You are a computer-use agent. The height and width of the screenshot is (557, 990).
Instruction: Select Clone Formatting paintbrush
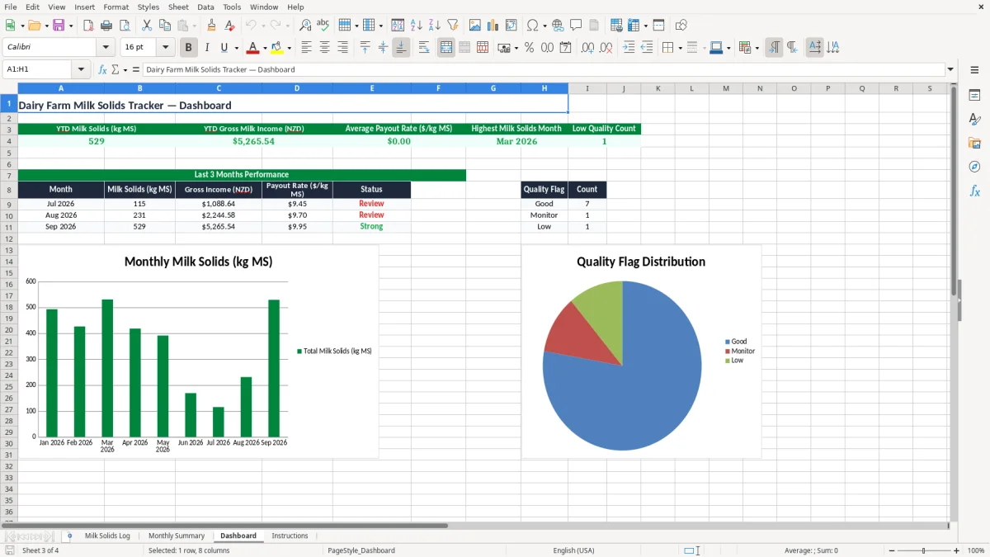(212, 26)
